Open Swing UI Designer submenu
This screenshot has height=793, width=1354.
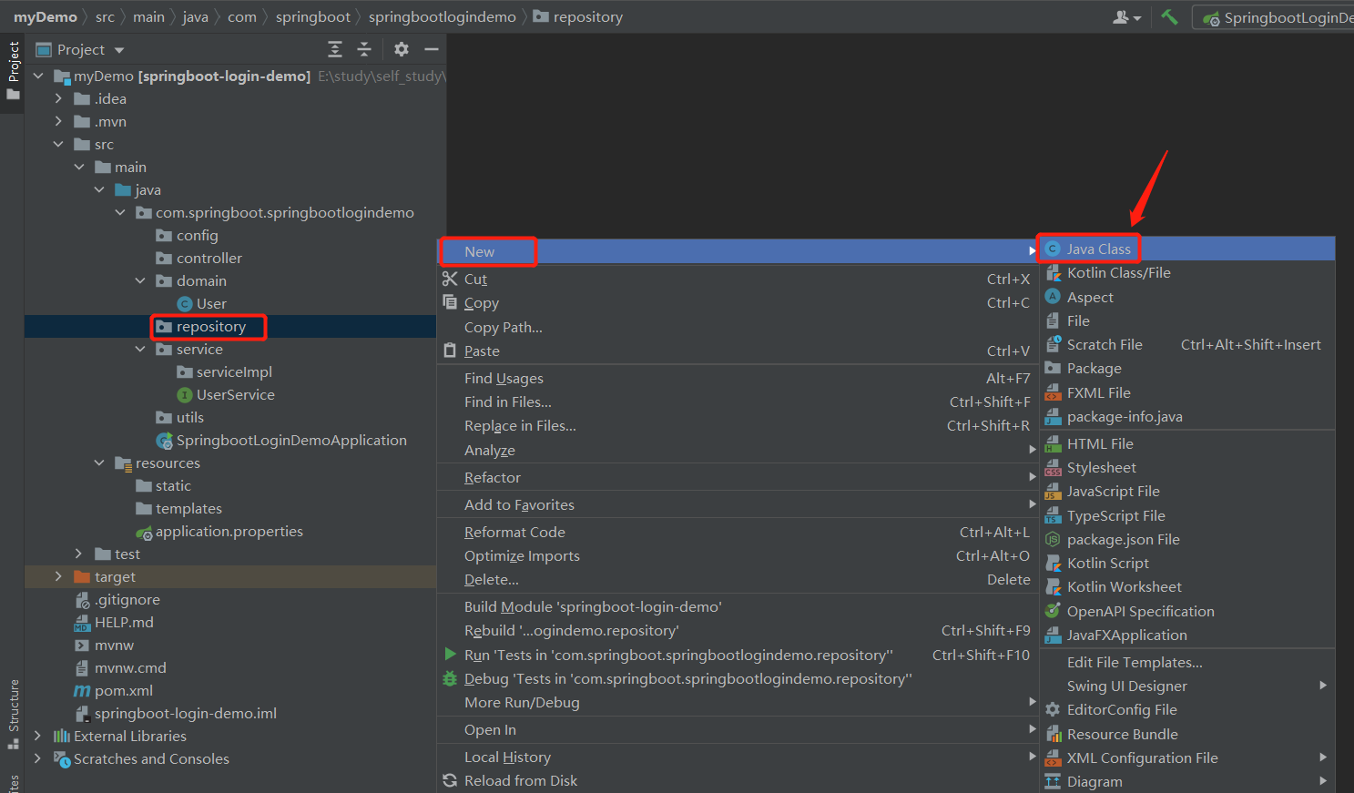click(x=1187, y=686)
